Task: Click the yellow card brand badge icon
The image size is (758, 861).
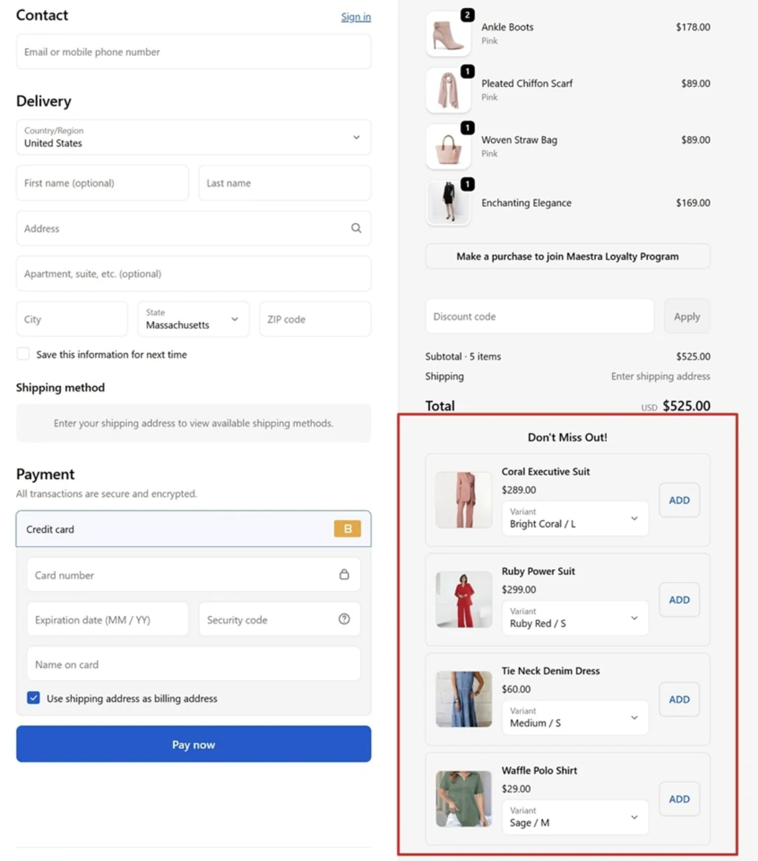Action: click(x=346, y=529)
